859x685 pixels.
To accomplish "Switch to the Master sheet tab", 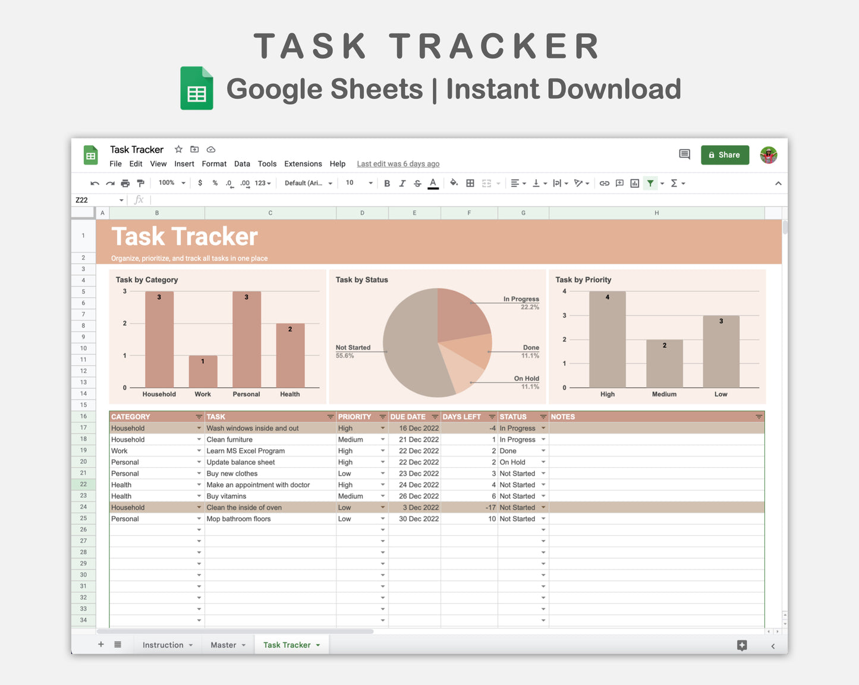I will pos(224,645).
